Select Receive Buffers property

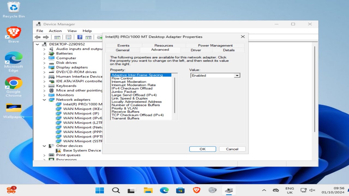[x=125, y=112]
